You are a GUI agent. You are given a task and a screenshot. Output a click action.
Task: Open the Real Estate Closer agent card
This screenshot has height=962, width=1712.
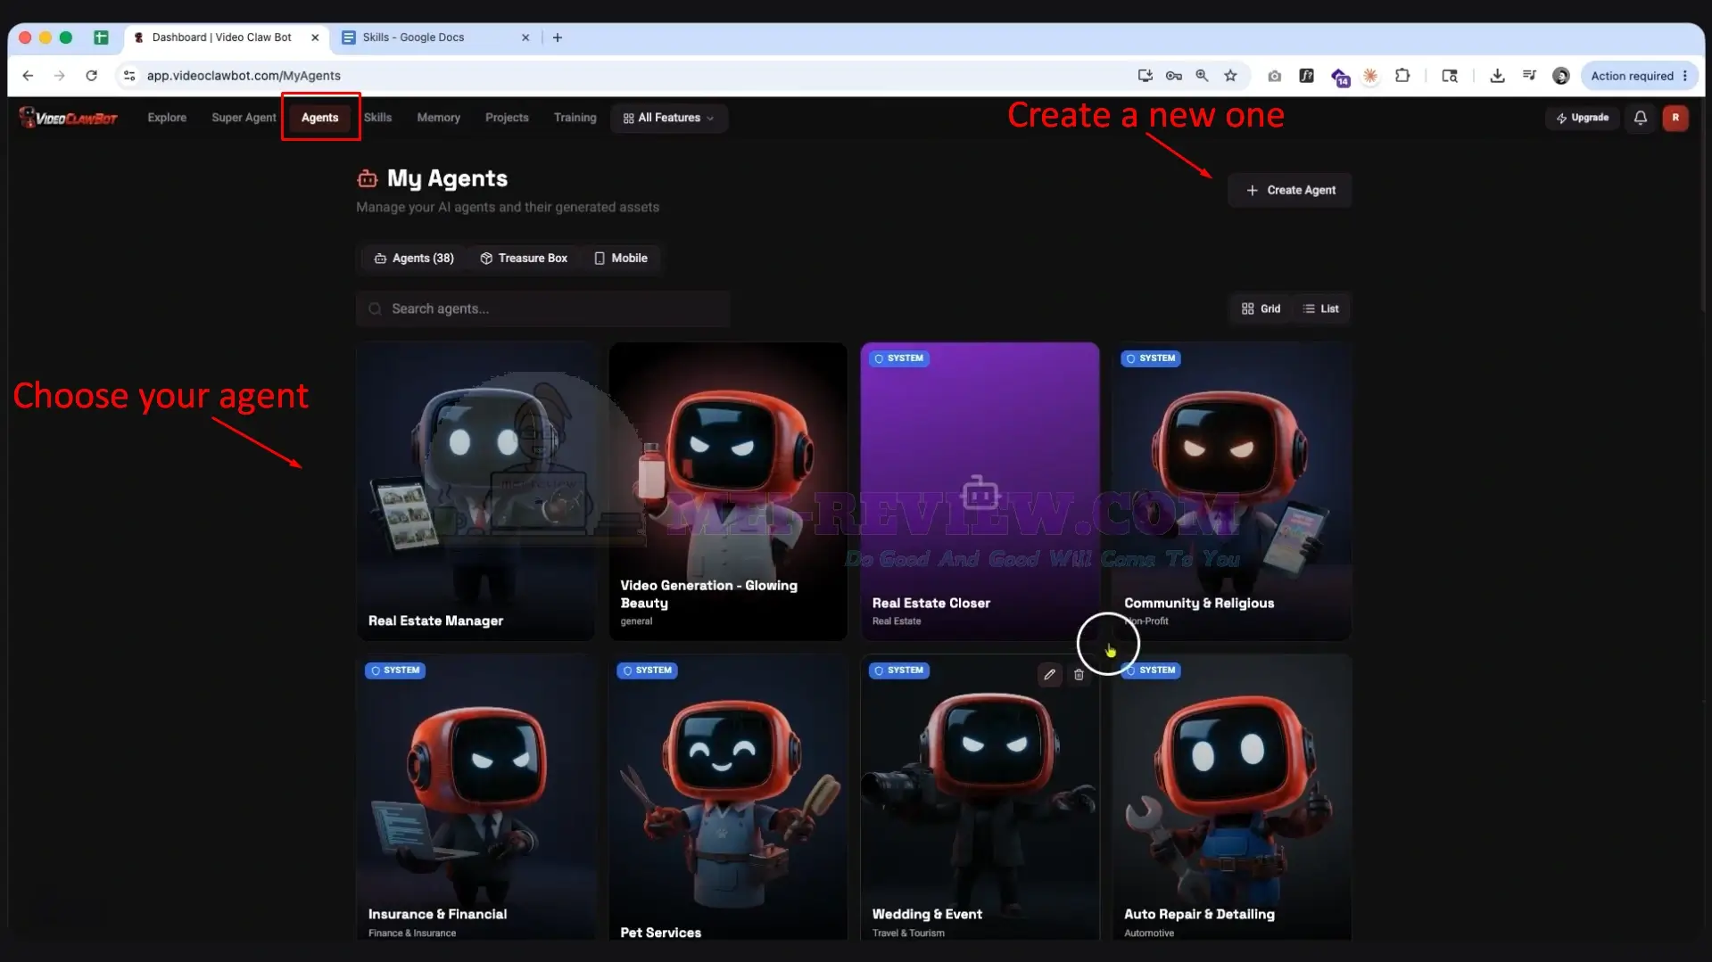point(980,491)
